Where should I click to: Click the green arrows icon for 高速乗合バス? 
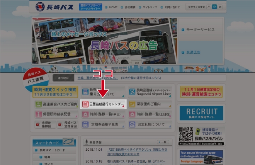tap(39, 104)
